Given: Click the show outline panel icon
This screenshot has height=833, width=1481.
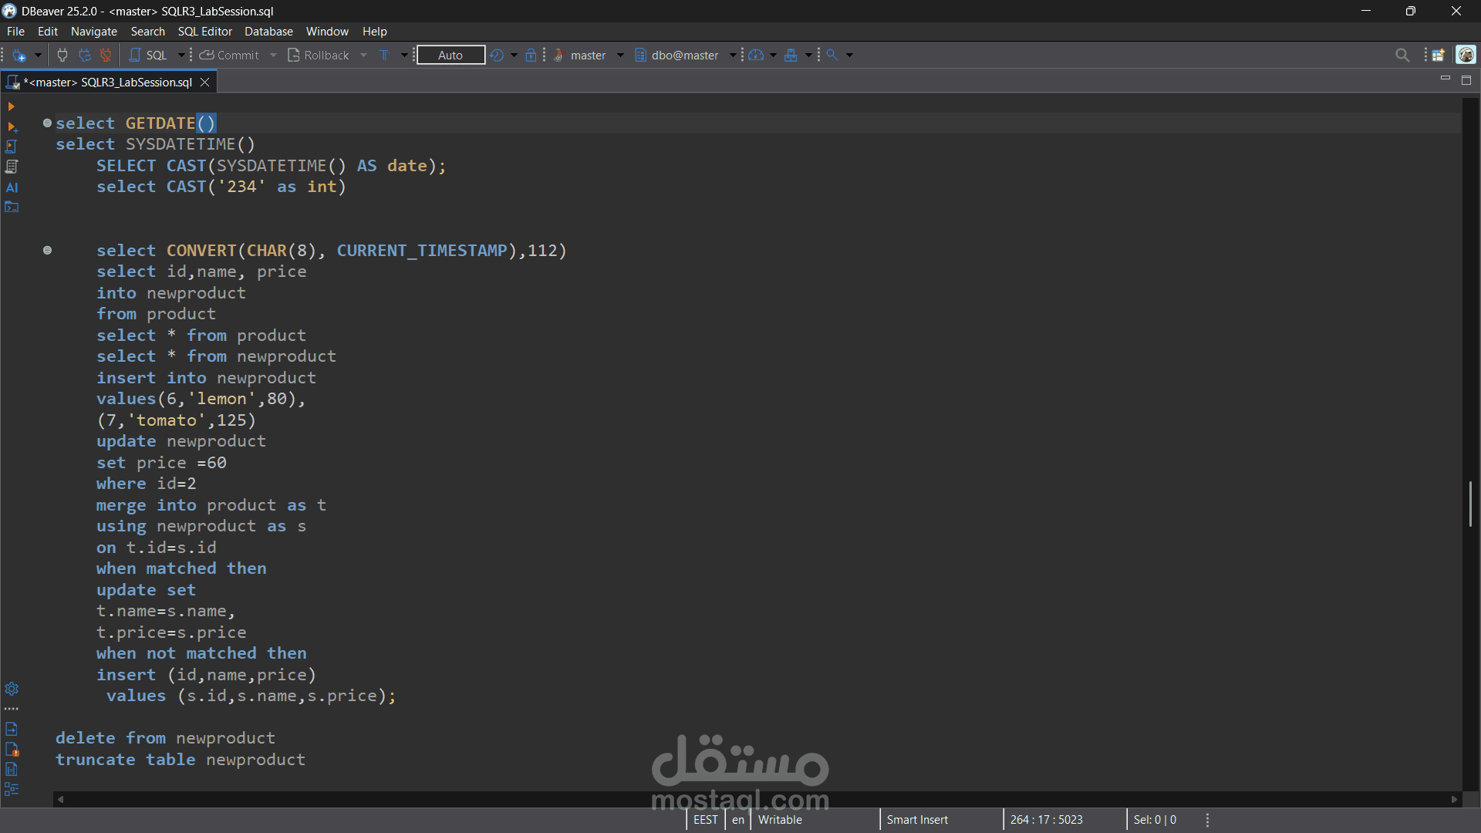Looking at the screenshot, I should coord(12,789).
